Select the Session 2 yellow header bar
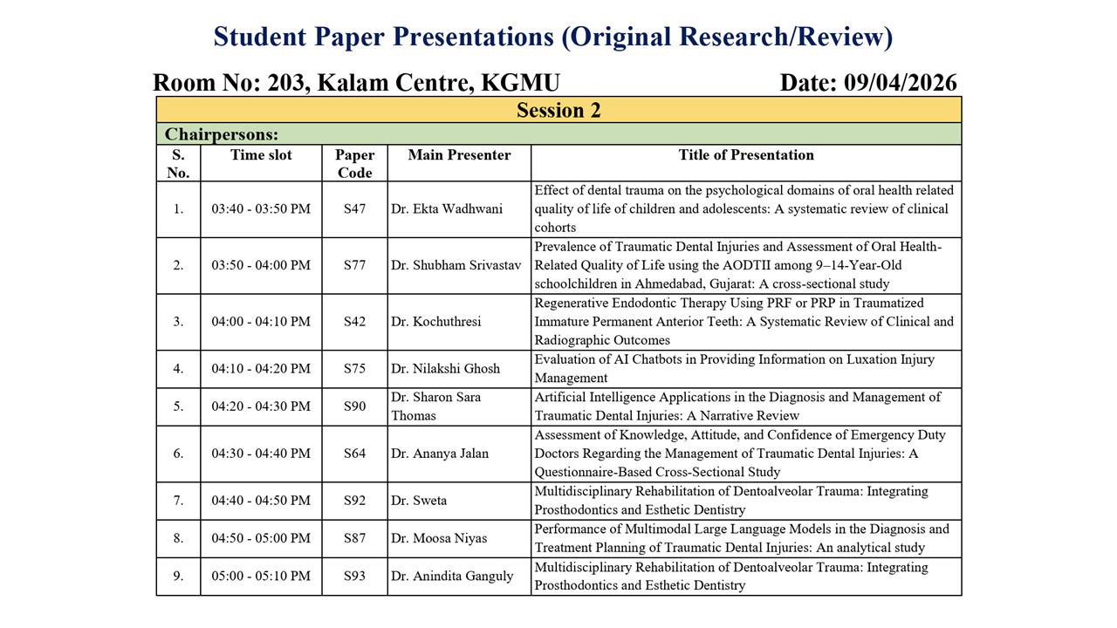 (x=558, y=111)
